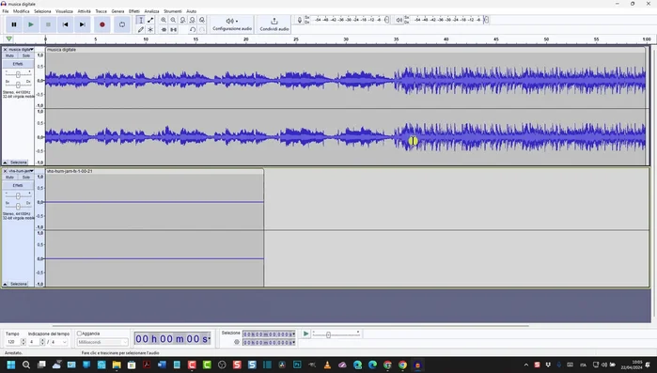The height and width of the screenshot is (373, 657).
Task: Click Play-at-speed green button
Action: click(305, 334)
